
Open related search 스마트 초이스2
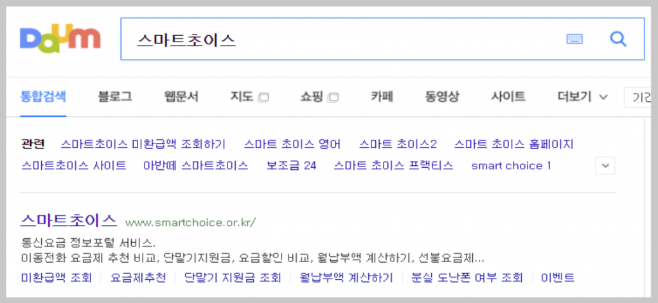[398, 144]
